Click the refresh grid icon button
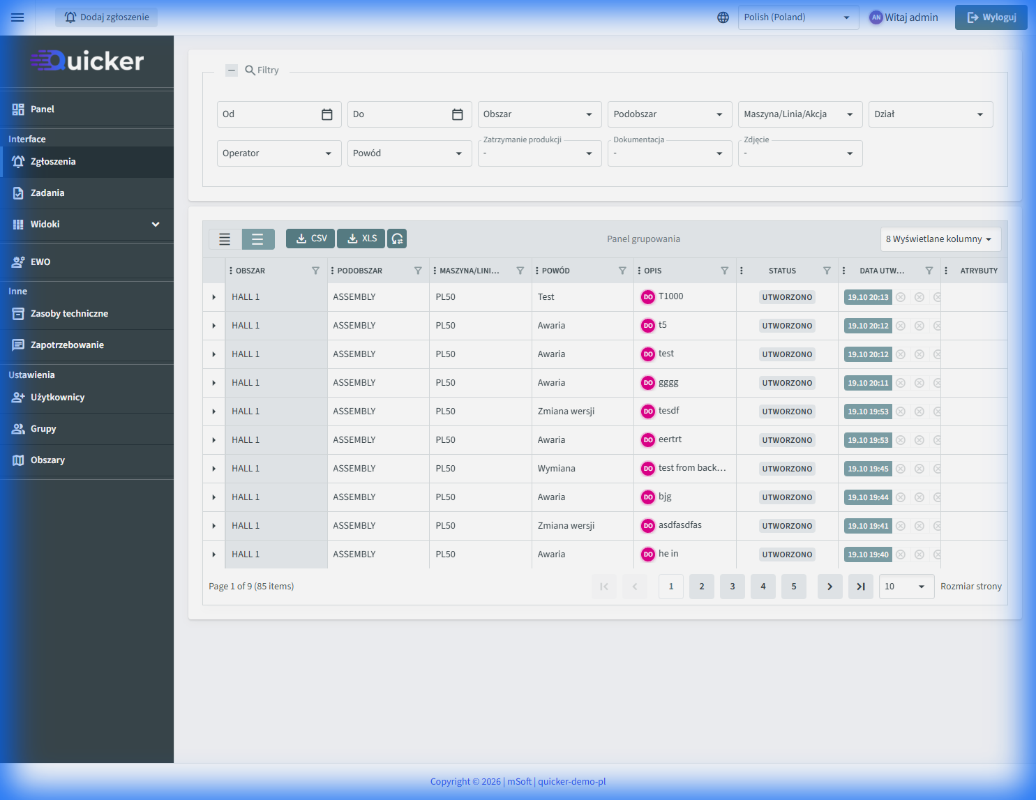This screenshot has height=800, width=1036. tap(397, 239)
